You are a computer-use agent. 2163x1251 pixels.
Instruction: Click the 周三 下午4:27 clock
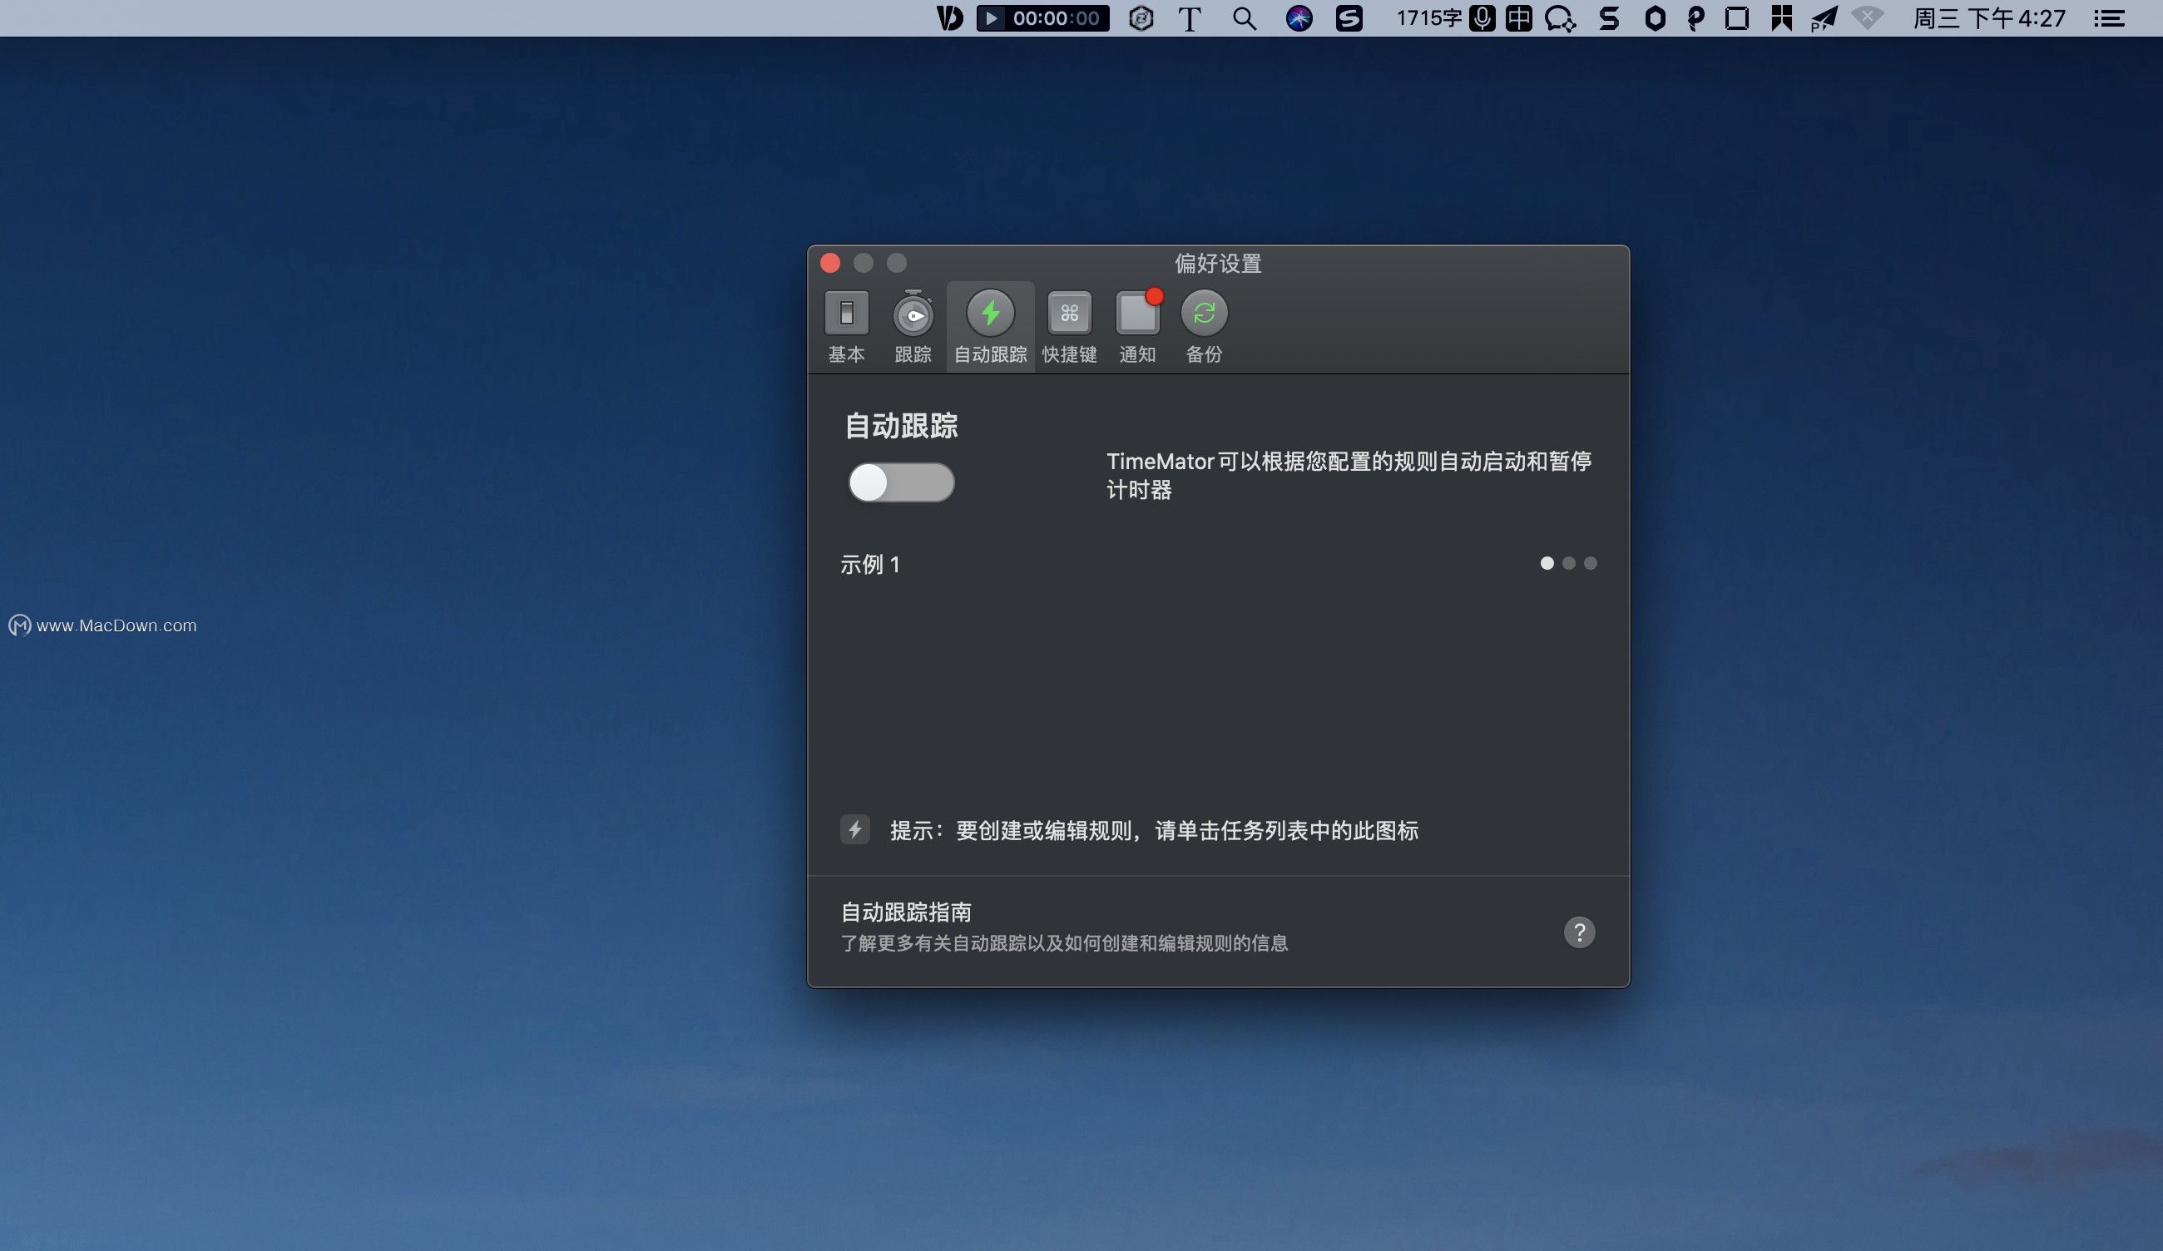pyautogui.click(x=1990, y=18)
